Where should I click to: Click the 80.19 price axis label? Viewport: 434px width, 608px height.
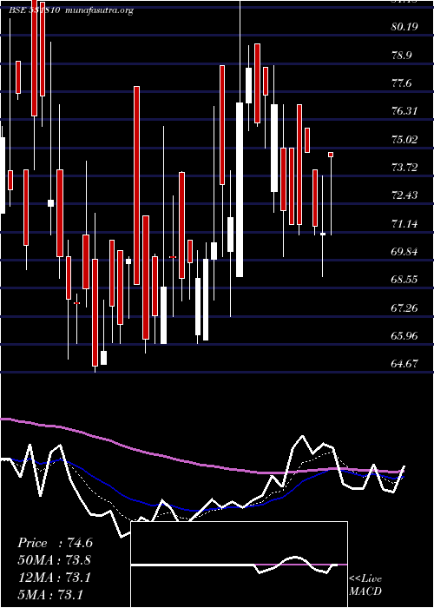click(x=405, y=27)
